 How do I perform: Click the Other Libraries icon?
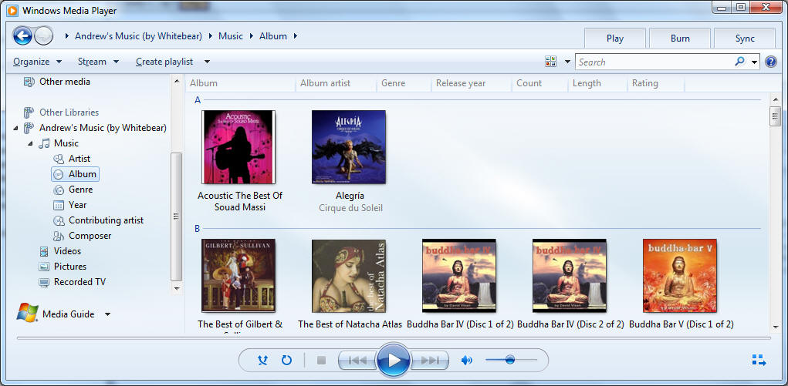29,112
